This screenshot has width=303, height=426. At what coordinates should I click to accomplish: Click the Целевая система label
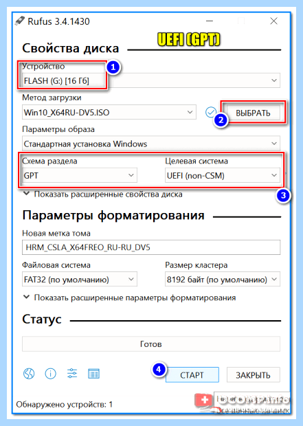[x=197, y=161]
